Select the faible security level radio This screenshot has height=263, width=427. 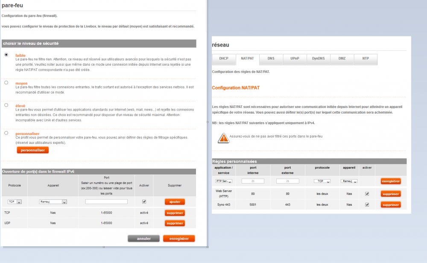click(6, 55)
